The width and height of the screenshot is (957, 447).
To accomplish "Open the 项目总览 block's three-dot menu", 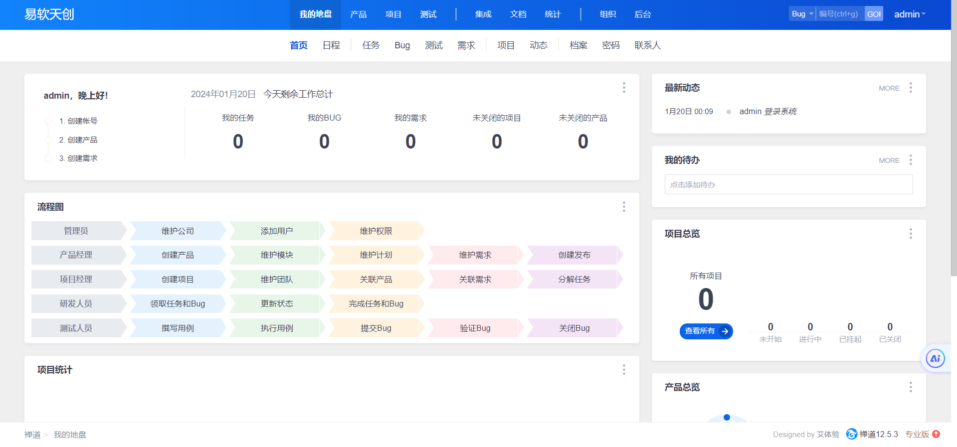I will pyautogui.click(x=911, y=234).
